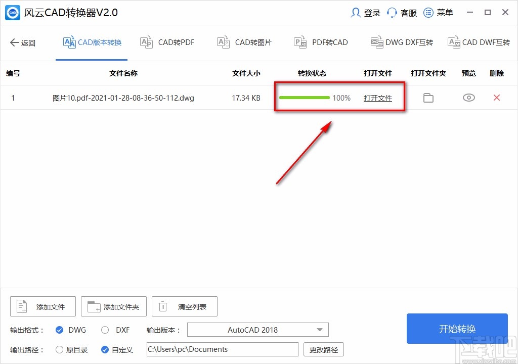Click the 100% conversion progress bar
The height and width of the screenshot is (364, 518).
304,98
